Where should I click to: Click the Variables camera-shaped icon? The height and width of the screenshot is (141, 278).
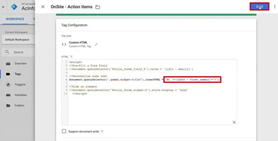[8, 95]
